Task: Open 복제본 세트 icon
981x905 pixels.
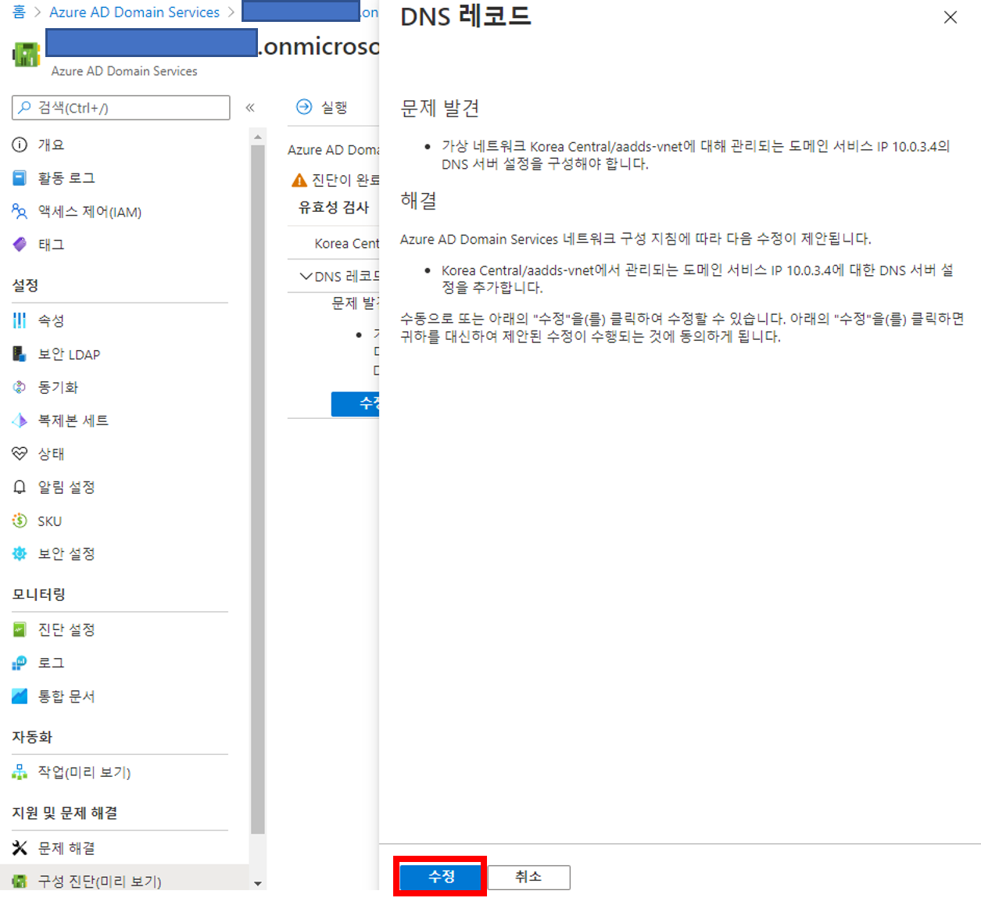Action: 20,420
